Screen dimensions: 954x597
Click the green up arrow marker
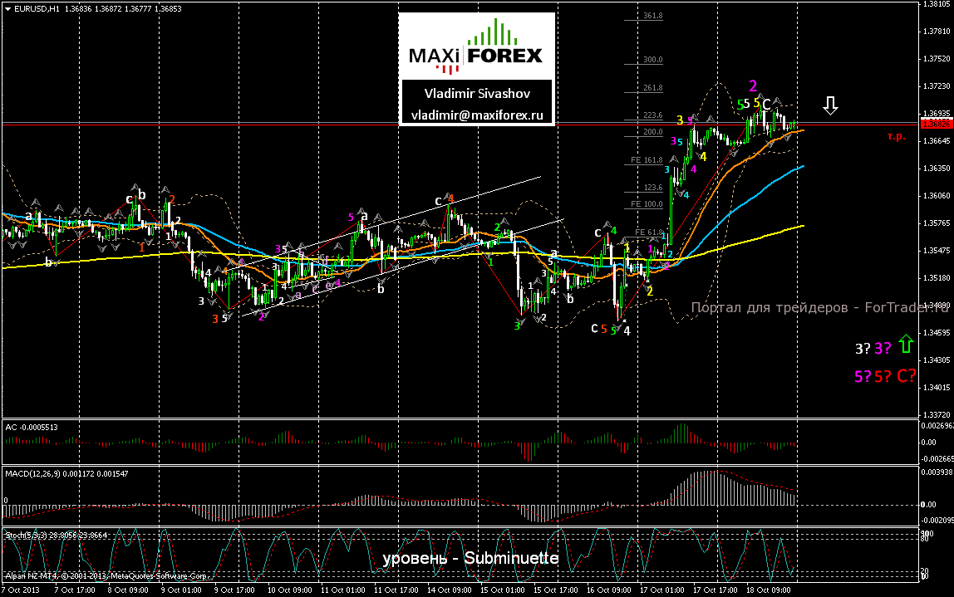(906, 344)
